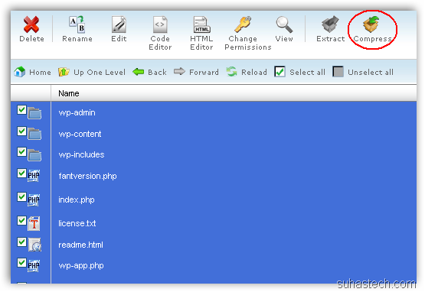Click the Compress box icon

pos(371,24)
